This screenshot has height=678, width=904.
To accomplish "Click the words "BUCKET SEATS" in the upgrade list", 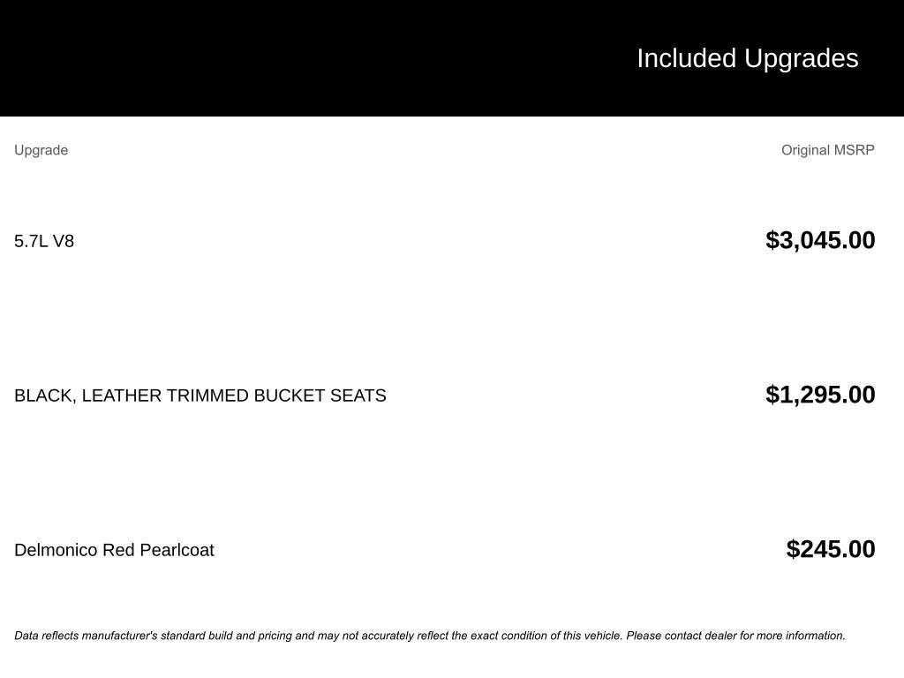I will pos(320,395).
